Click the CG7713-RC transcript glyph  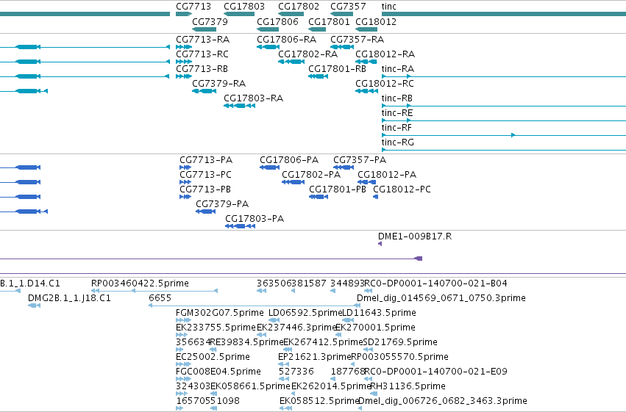(x=184, y=62)
